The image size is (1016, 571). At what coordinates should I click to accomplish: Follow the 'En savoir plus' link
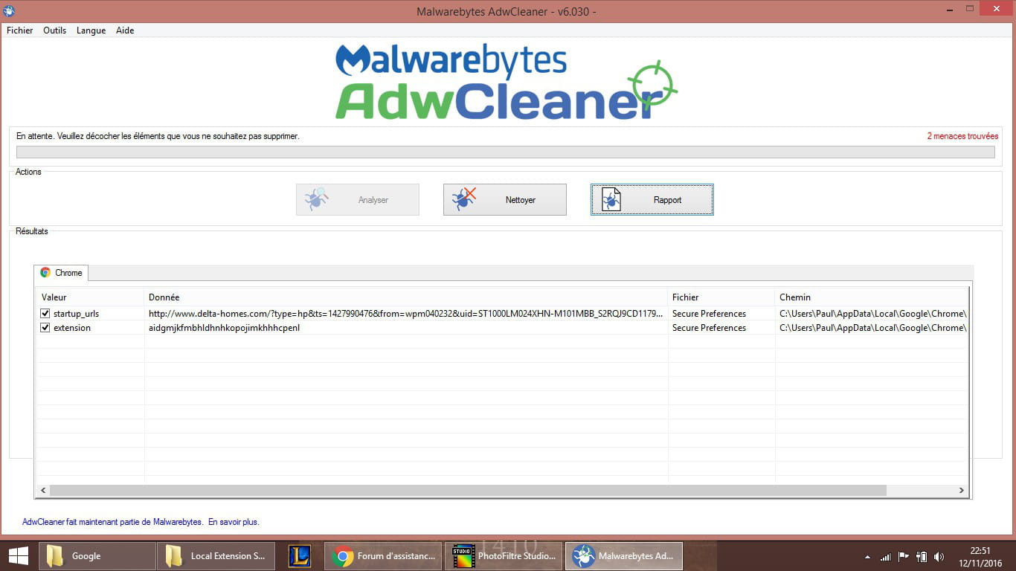[234, 522]
